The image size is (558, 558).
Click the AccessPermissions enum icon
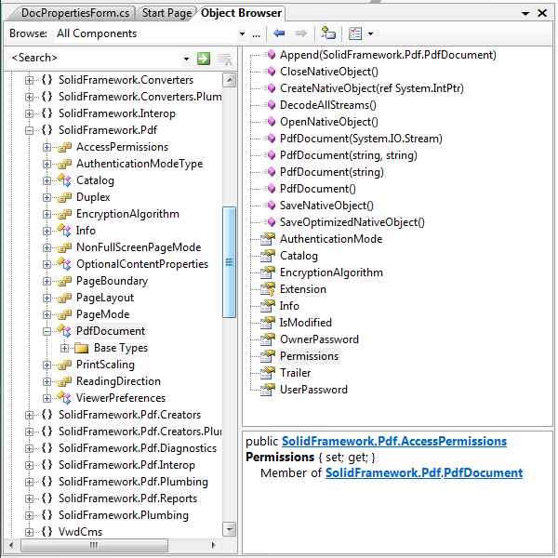pyautogui.click(x=64, y=147)
